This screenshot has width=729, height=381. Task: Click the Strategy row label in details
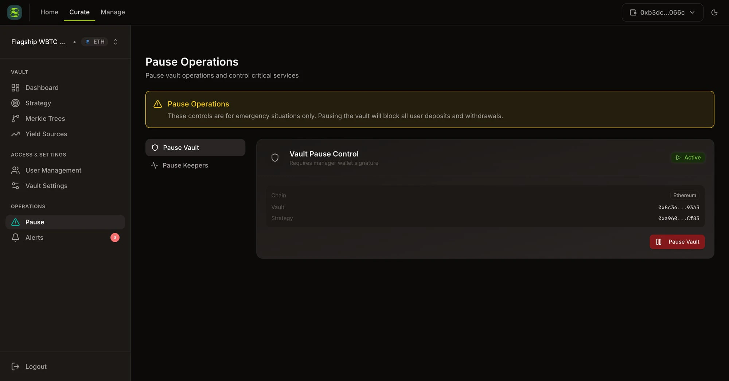[282, 218]
